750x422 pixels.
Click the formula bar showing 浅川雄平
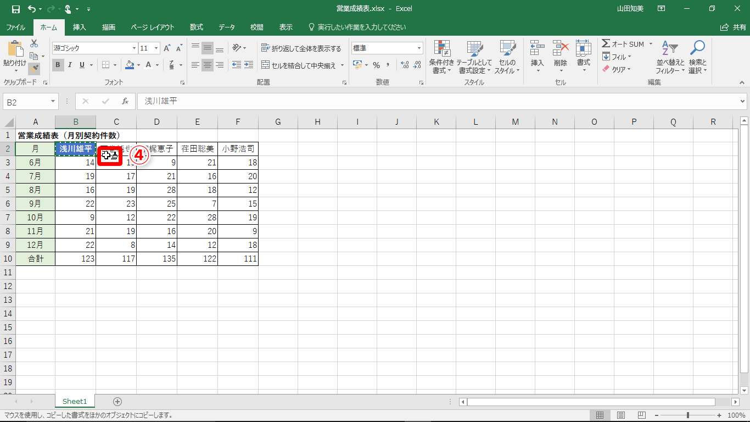(x=438, y=101)
